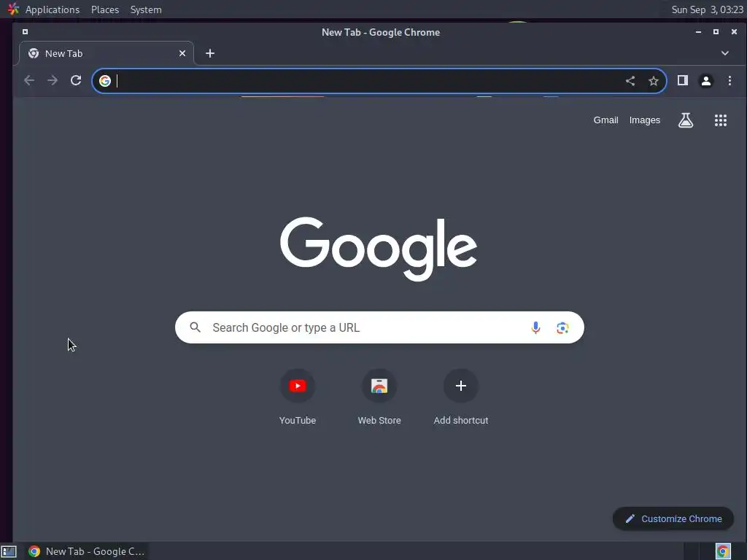
Task: Click the magnifier icon in the search box
Action: tap(196, 327)
